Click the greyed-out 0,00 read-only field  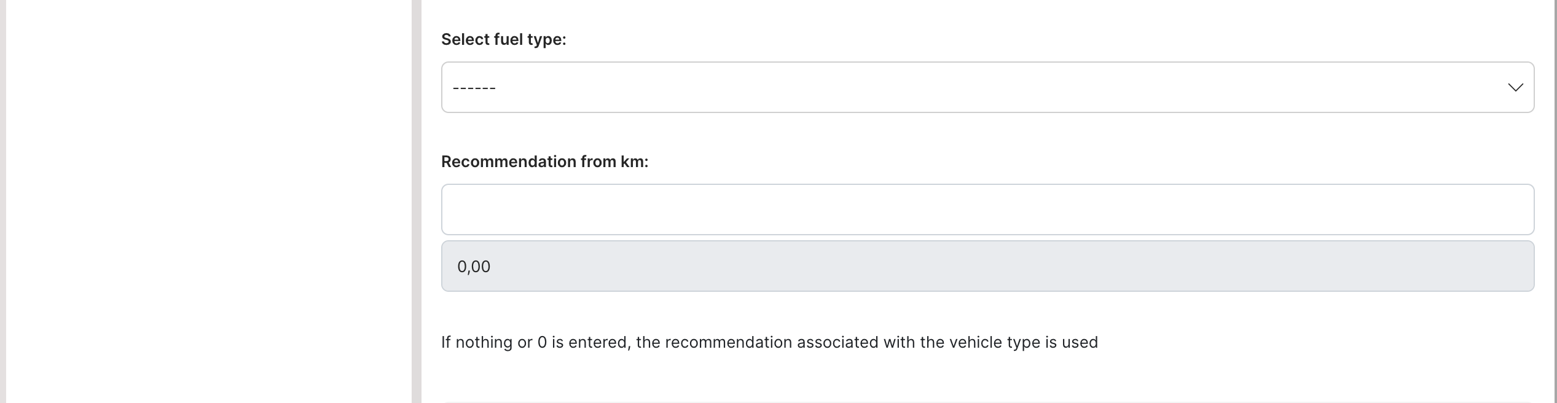tap(987, 266)
